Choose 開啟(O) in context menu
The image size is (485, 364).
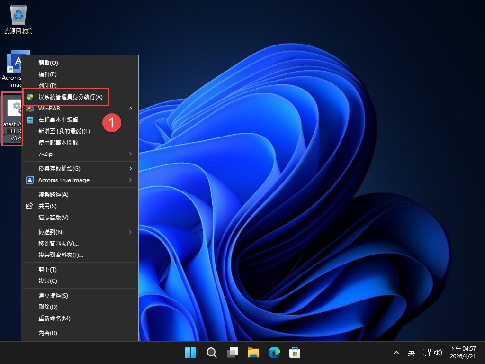(x=48, y=63)
